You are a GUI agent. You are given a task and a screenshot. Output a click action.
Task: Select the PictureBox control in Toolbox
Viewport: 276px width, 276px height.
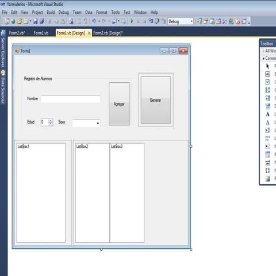pyautogui.click(x=267, y=179)
